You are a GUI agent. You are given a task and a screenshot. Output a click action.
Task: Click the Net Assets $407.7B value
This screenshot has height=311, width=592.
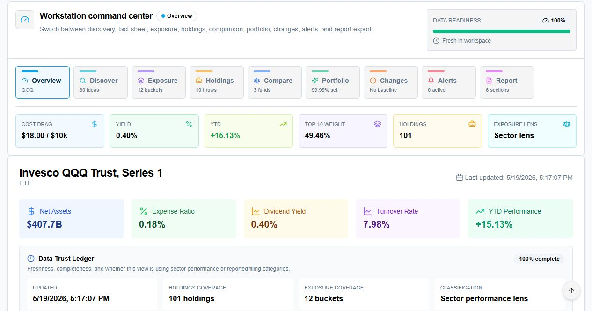(44, 224)
